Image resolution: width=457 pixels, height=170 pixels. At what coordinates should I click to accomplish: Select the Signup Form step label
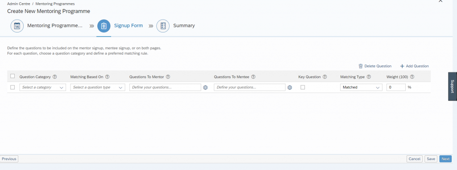coord(129,25)
